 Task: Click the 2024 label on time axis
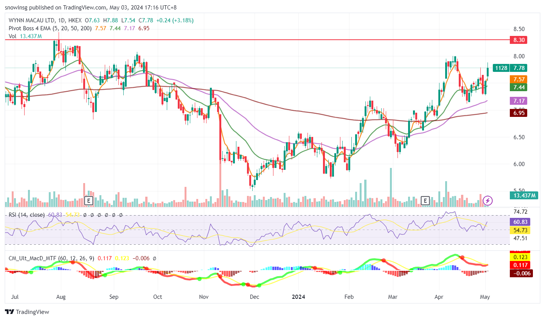coord(298,297)
